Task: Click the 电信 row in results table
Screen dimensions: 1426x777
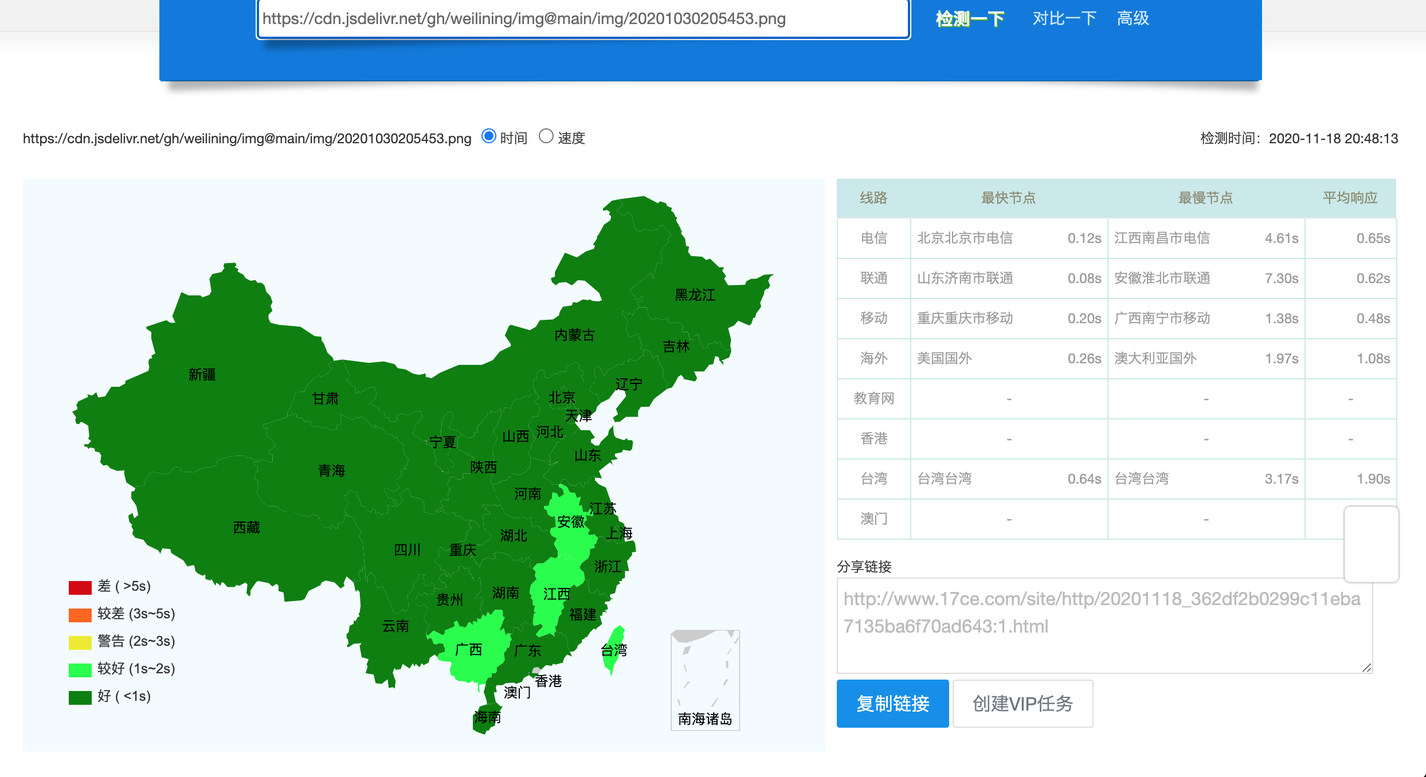Action: tap(873, 238)
